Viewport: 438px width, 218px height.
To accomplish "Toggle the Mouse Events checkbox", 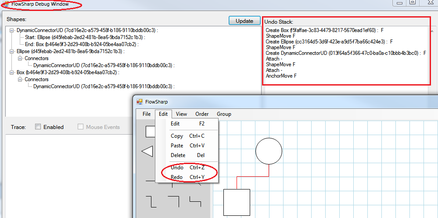I will point(80,127).
